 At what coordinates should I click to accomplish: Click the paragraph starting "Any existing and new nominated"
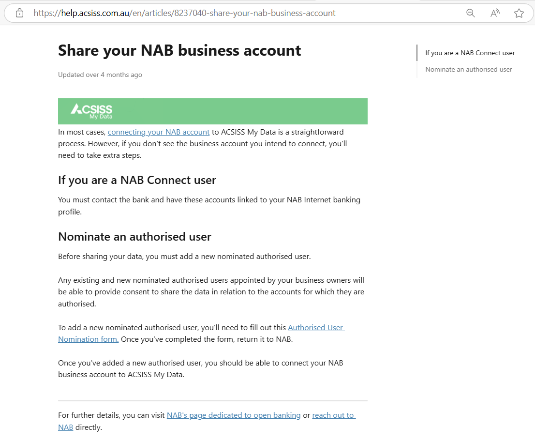tap(211, 292)
